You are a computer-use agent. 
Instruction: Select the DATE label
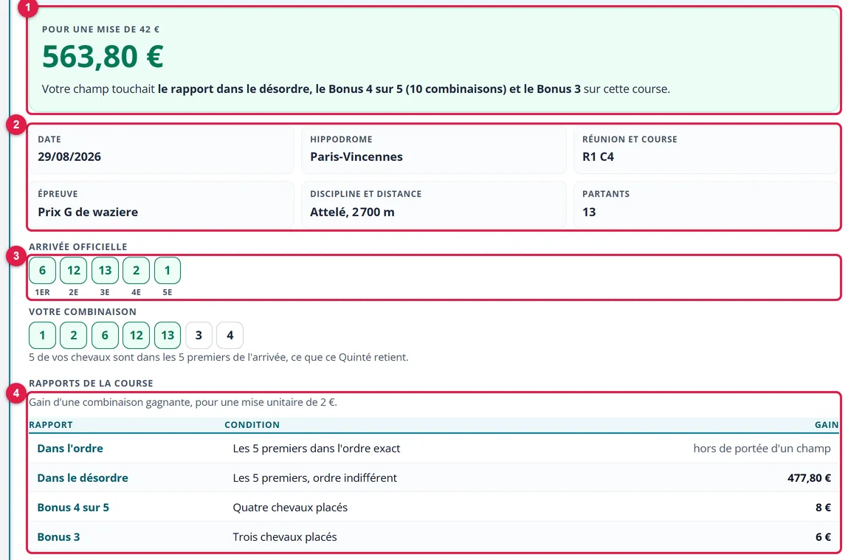pyautogui.click(x=49, y=139)
